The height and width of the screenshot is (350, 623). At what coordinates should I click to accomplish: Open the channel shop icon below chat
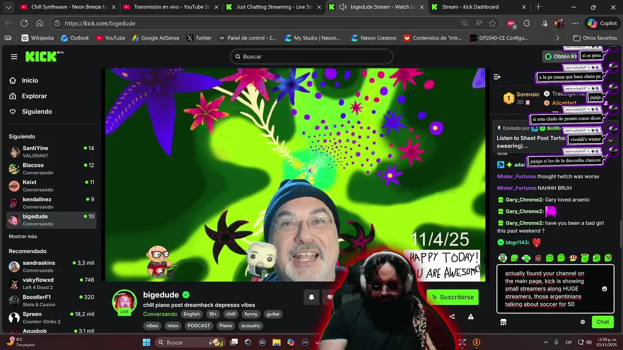click(x=503, y=322)
